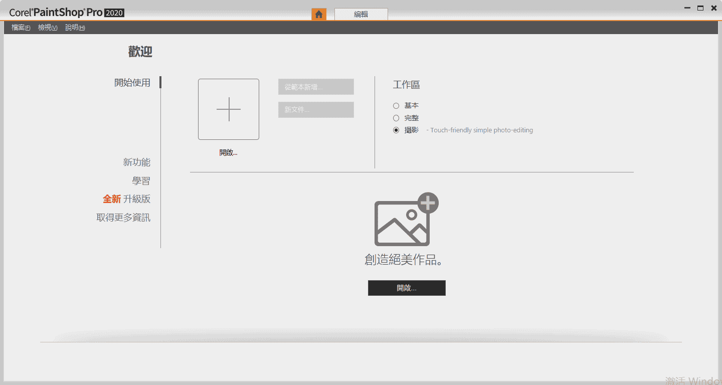722x385 pixels.
Task: Open the 新功能 sidebar section
Action: (x=136, y=162)
